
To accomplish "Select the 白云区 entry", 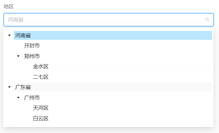I will [41, 119].
